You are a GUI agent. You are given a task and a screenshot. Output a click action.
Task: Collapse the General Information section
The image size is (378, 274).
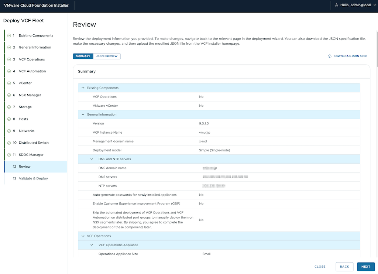click(83, 114)
